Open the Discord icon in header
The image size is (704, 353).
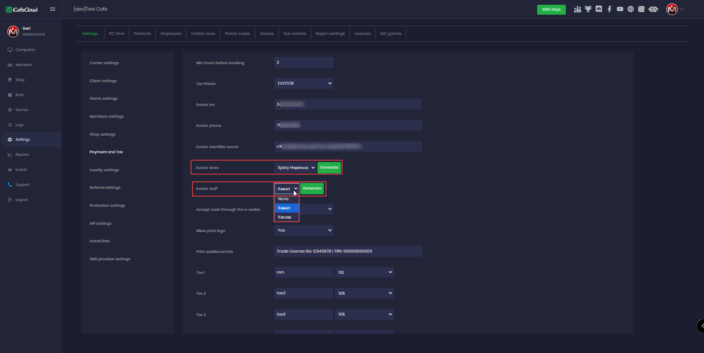coord(599,9)
